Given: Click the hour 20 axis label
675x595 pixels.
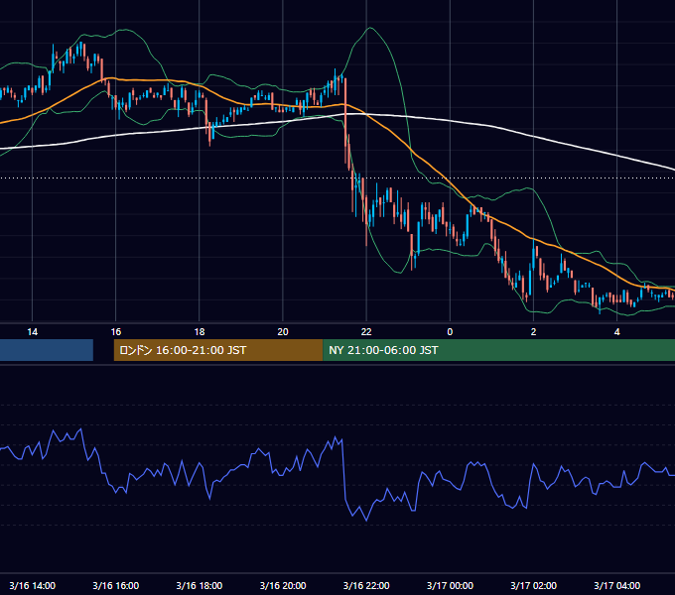Looking at the screenshot, I should (x=283, y=332).
